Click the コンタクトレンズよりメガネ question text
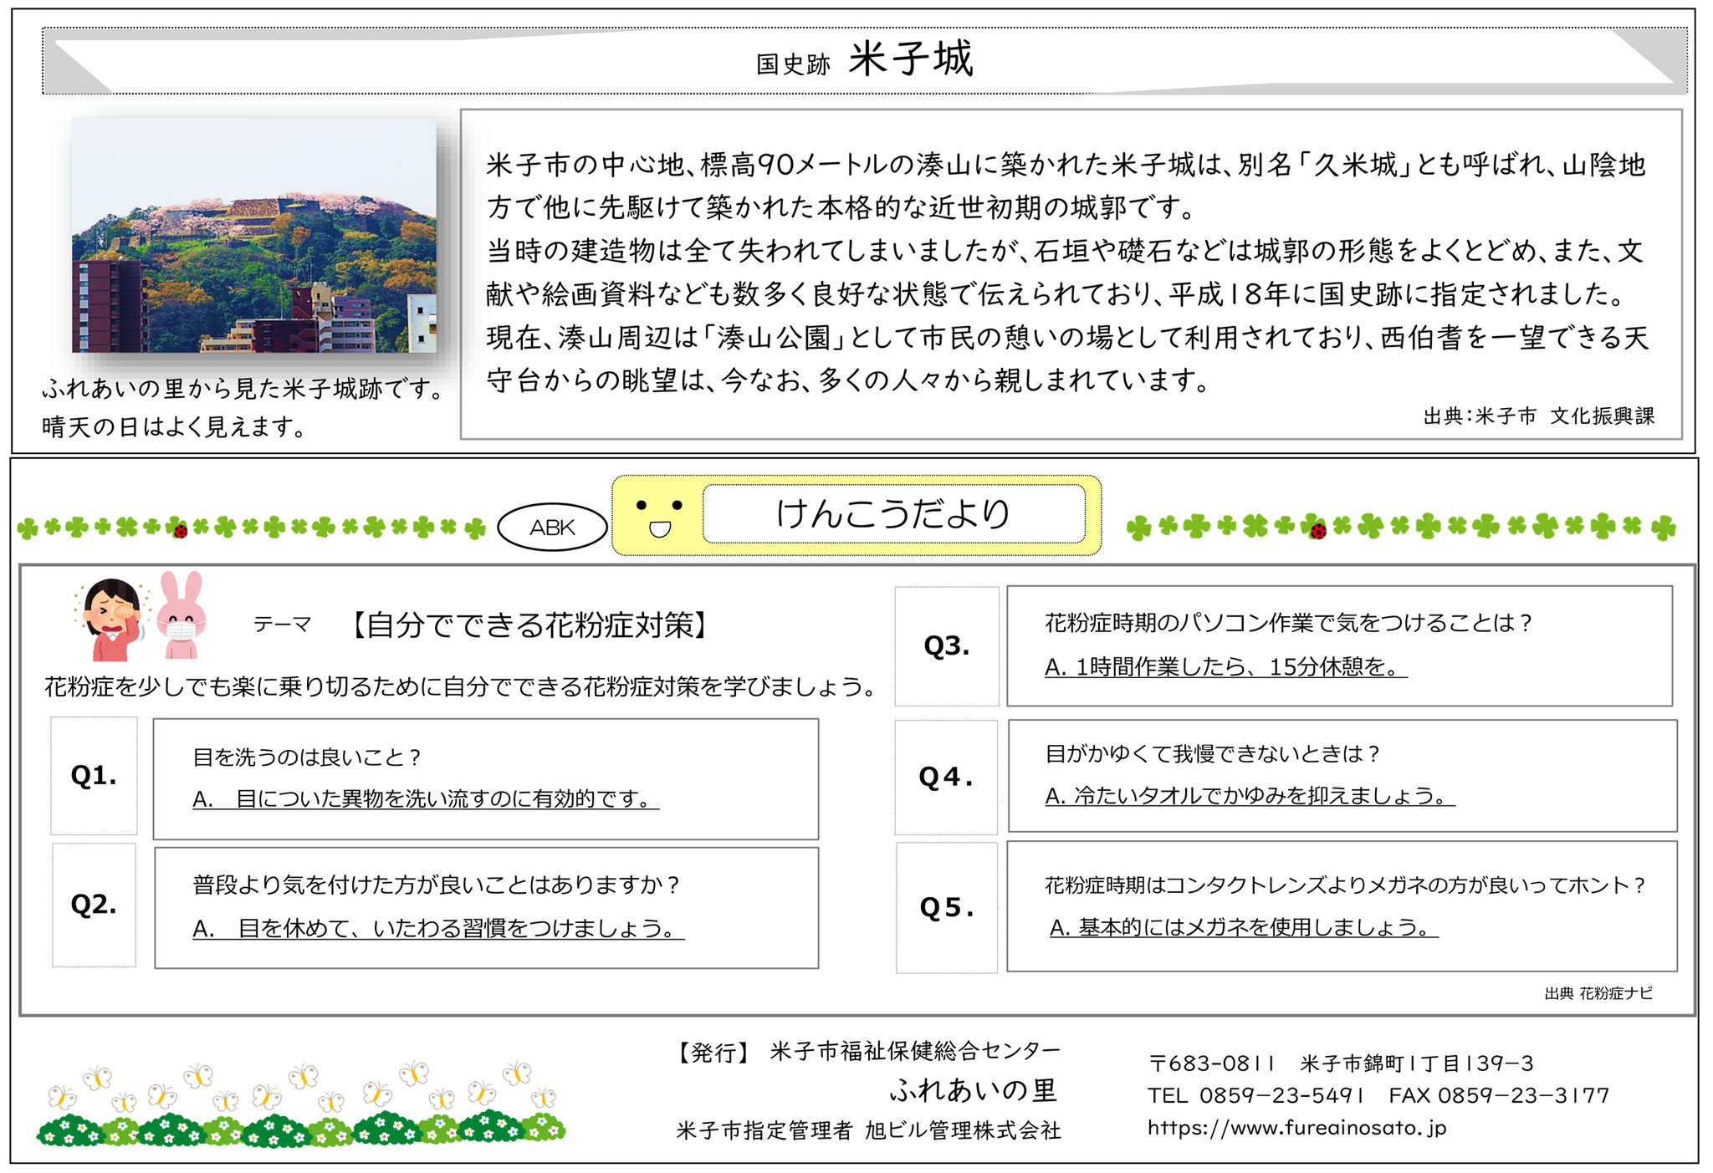 pyautogui.click(x=1345, y=885)
